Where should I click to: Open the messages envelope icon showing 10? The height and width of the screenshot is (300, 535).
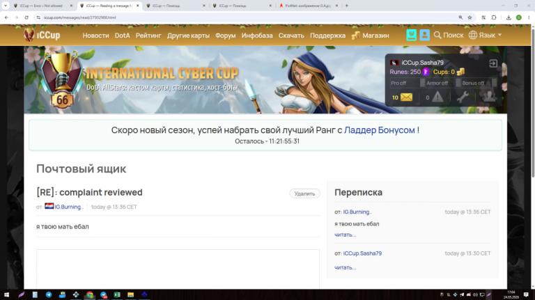tap(406, 97)
